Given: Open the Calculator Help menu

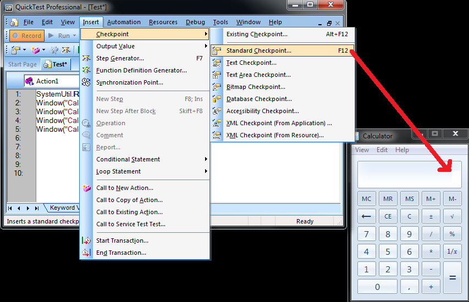Looking at the screenshot, I should (x=402, y=150).
